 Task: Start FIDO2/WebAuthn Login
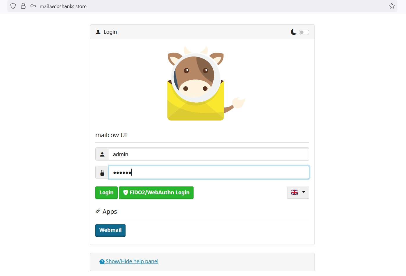click(x=156, y=193)
